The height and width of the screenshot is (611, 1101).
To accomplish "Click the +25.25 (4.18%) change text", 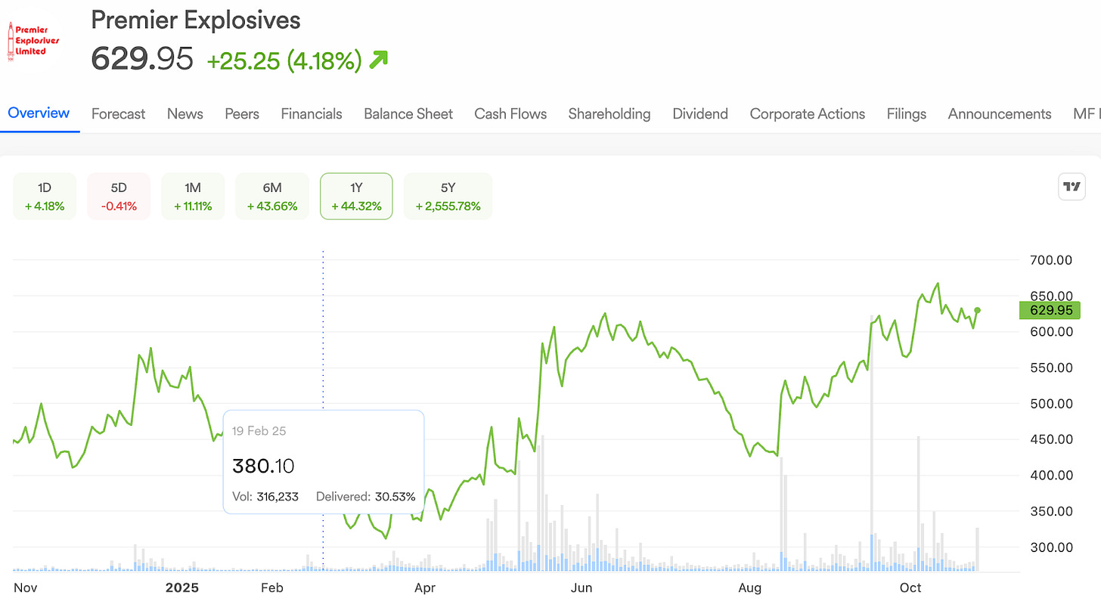I will coord(284,60).
